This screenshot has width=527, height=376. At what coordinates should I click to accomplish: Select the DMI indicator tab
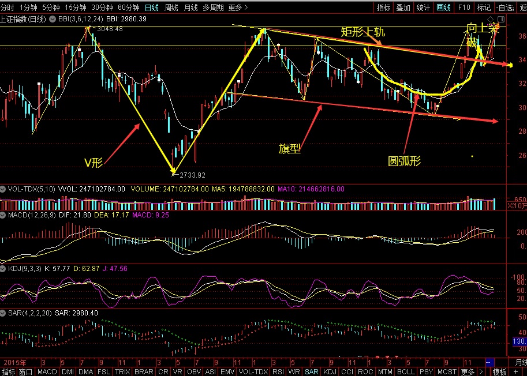(x=68, y=371)
